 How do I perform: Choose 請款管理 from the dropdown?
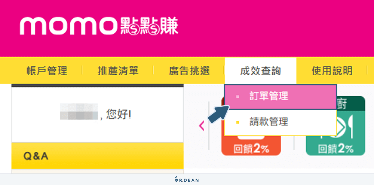tap(269, 122)
